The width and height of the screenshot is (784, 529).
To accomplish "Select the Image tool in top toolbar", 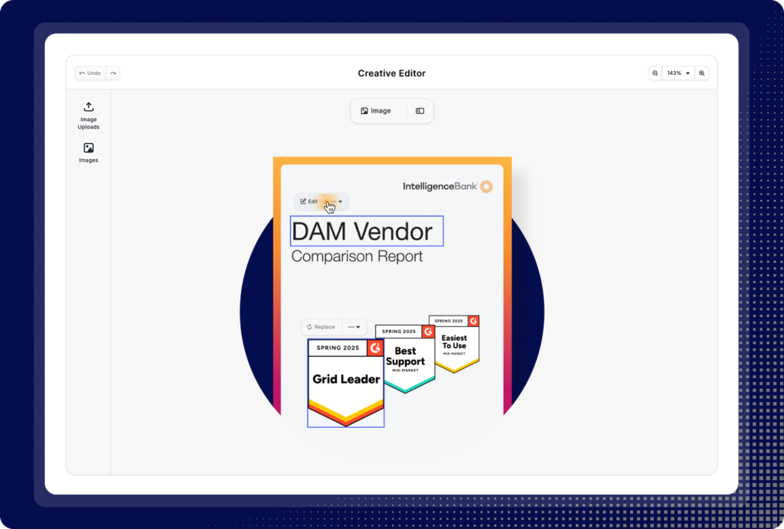I will (376, 111).
